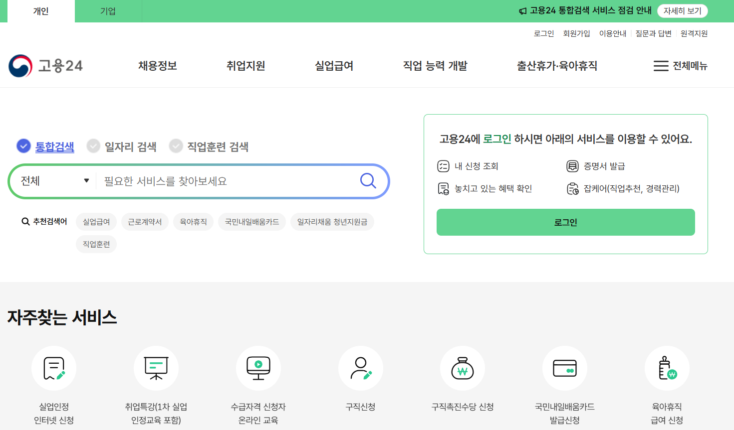Click the 일자리채움 청년지원금 keyword chip

point(332,222)
